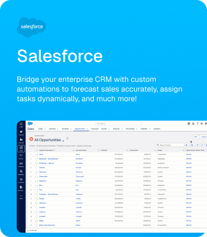Switch to the Forecasts navigation tab

(95, 129)
